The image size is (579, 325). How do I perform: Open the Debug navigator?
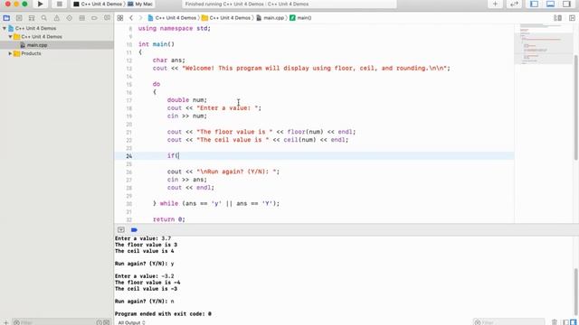81,18
